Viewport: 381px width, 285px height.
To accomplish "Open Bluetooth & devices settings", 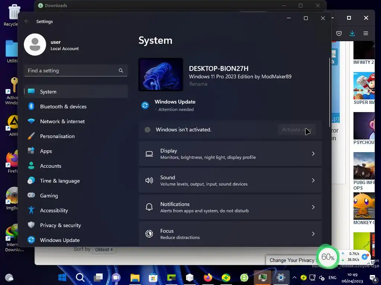I will coord(76,107).
